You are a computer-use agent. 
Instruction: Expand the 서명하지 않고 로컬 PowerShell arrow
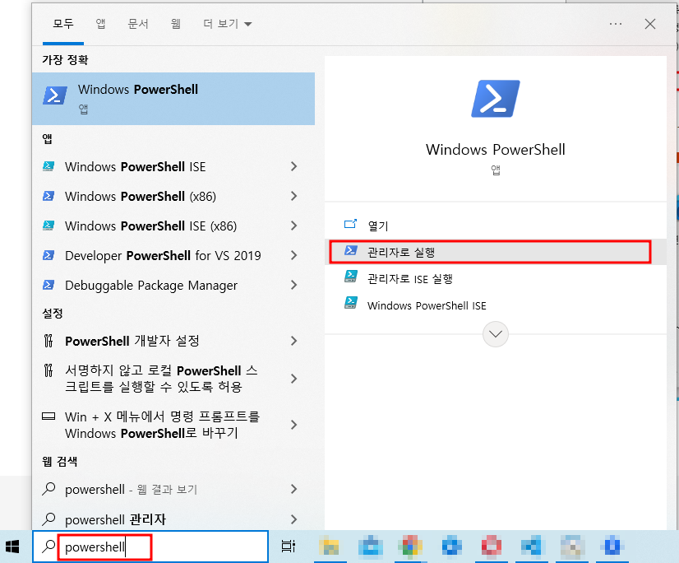[294, 379]
